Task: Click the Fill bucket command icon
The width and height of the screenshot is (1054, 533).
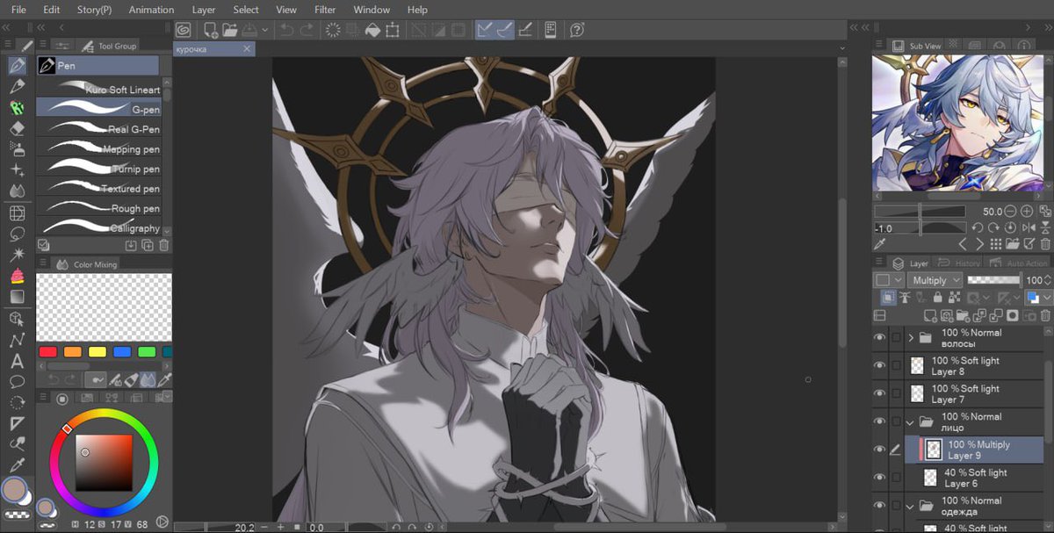Action: pos(372,30)
